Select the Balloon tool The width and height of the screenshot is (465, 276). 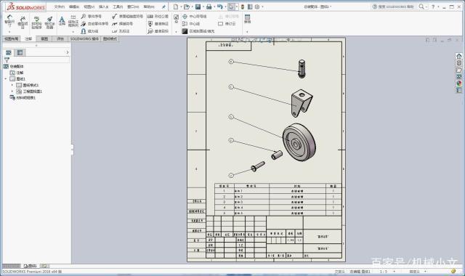point(92,16)
